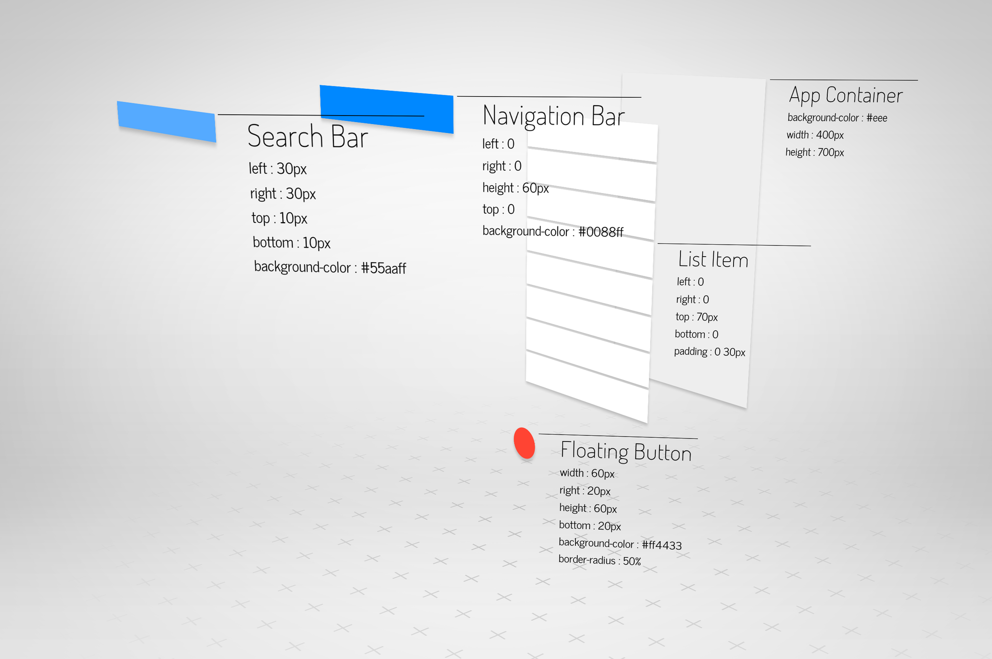Click the background-color : #eee property
Viewport: 992px width, 659px height.
[x=837, y=118]
